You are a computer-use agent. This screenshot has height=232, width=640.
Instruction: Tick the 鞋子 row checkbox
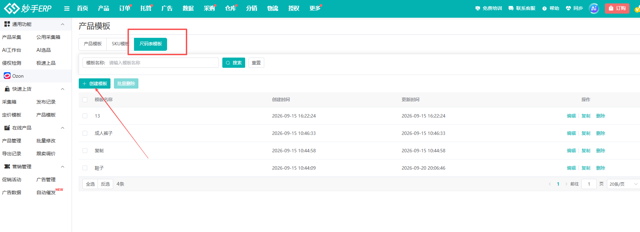[x=85, y=168]
